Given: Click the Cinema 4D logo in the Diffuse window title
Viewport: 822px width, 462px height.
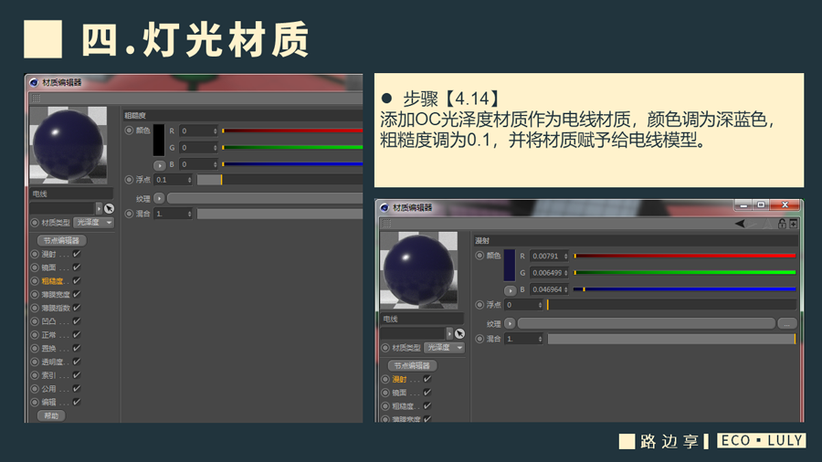Looking at the screenshot, I should 385,207.
